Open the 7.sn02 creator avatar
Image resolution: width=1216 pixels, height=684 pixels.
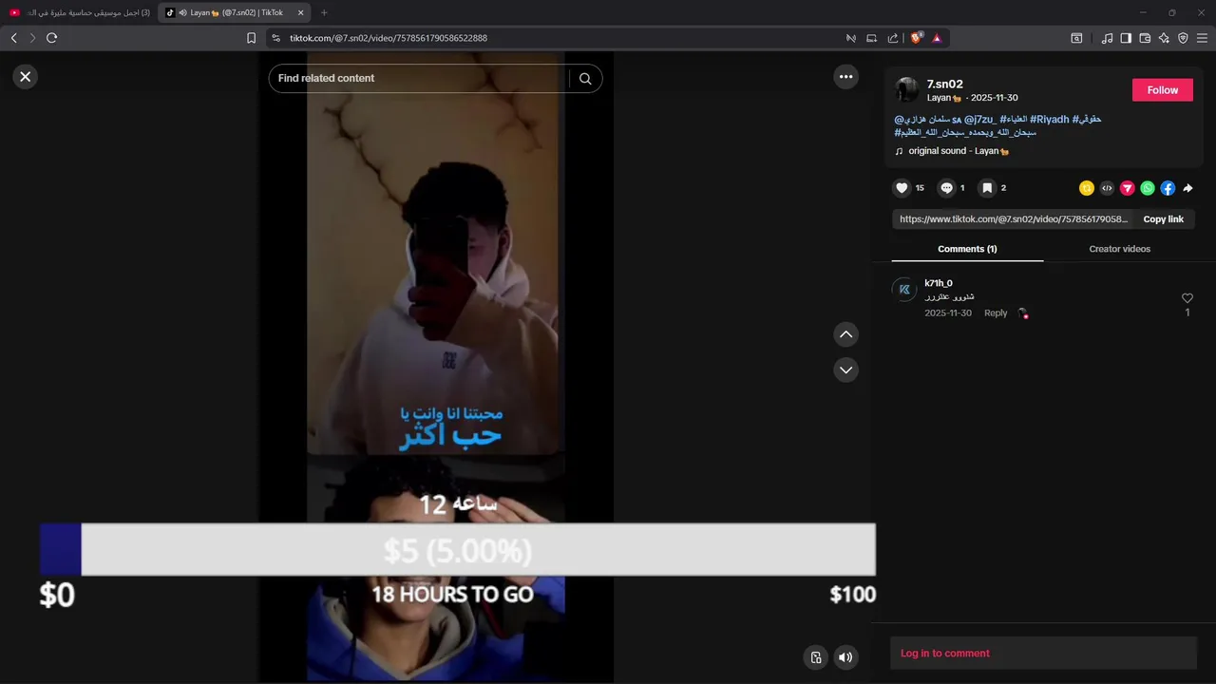[907, 90]
